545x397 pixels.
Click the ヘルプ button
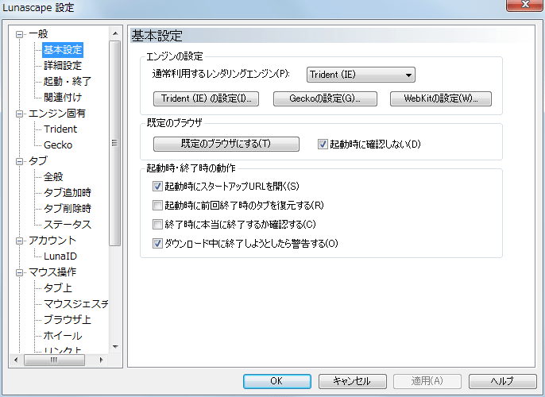pos(503,381)
